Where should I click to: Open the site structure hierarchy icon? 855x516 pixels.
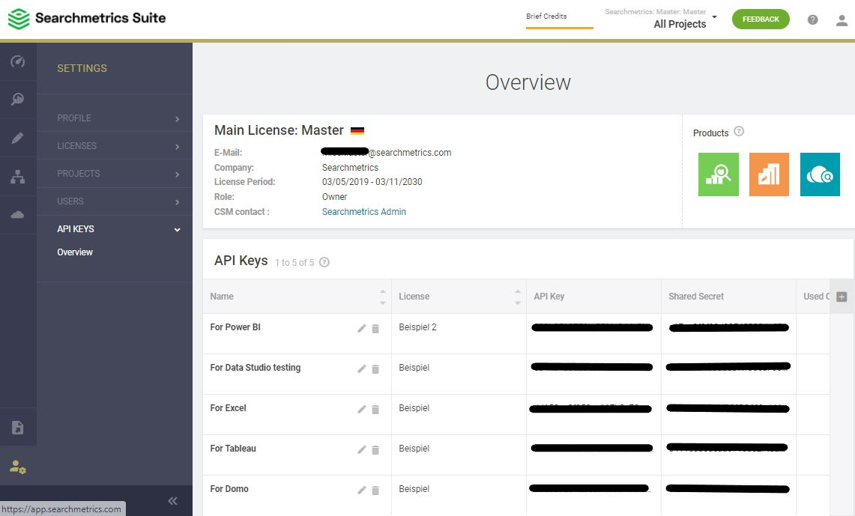(17, 177)
